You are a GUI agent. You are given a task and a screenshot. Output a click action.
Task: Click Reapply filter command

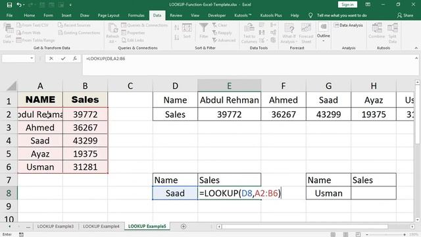click(x=222, y=32)
